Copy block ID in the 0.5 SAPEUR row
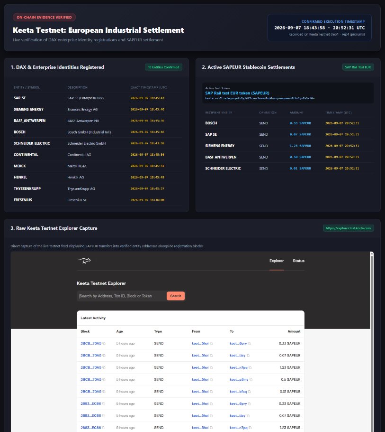This screenshot has height=432, width=385. click(x=104, y=380)
